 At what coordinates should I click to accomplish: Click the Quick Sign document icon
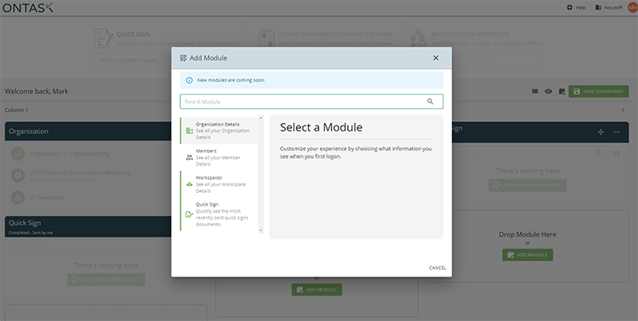click(x=189, y=214)
